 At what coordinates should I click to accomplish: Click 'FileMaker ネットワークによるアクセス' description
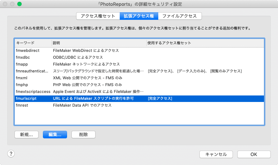86,64
